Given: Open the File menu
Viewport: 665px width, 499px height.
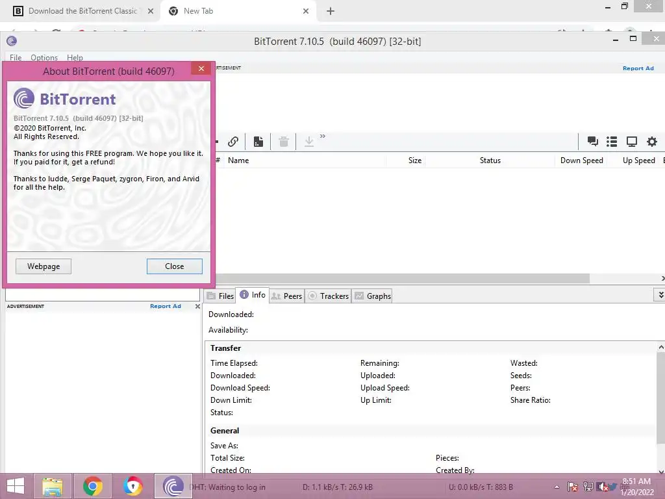Looking at the screenshot, I should pos(16,57).
